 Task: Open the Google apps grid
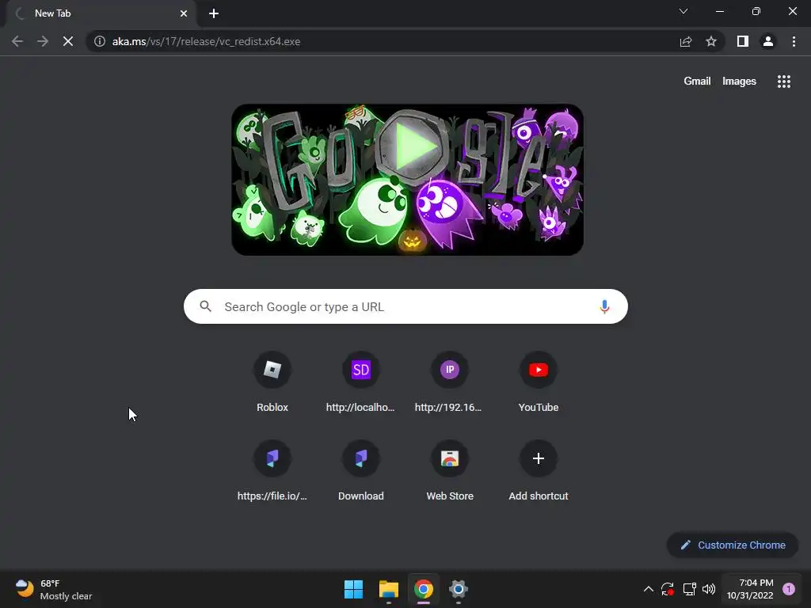click(x=784, y=82)
